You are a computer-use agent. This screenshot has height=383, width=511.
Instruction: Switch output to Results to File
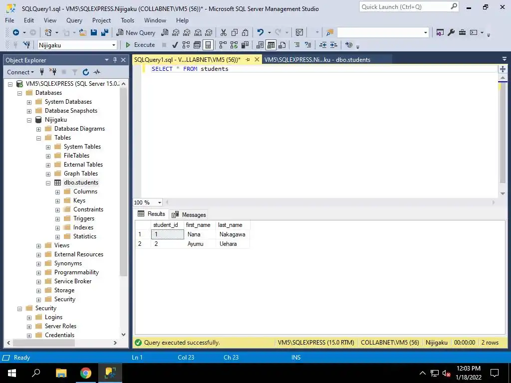[282, 45]
